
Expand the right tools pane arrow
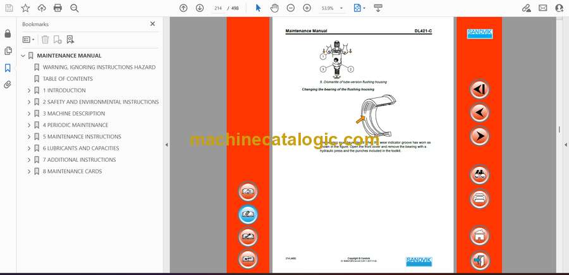[x=565, y=145]
